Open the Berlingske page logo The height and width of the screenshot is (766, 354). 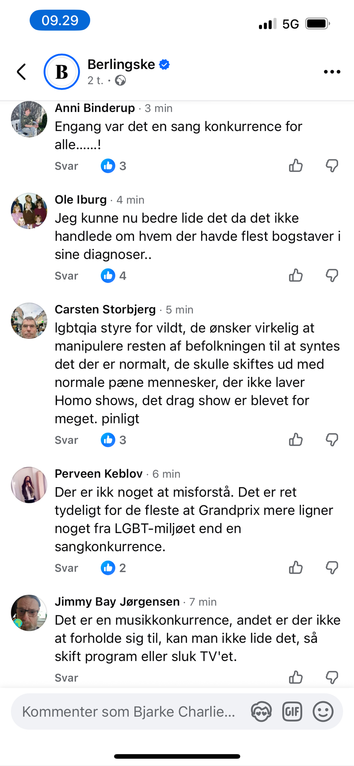[62, 72]
